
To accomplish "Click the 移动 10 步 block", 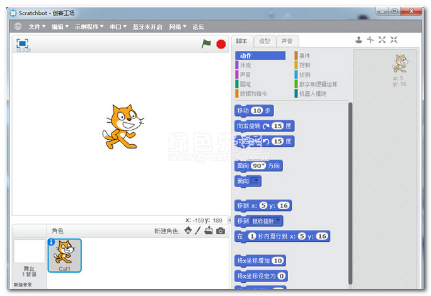I will 254,110.
